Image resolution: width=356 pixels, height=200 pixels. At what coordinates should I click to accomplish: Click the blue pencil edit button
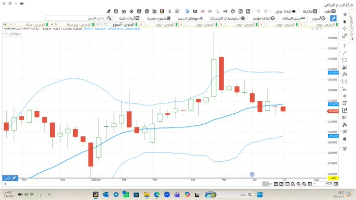tap(333, 18)
